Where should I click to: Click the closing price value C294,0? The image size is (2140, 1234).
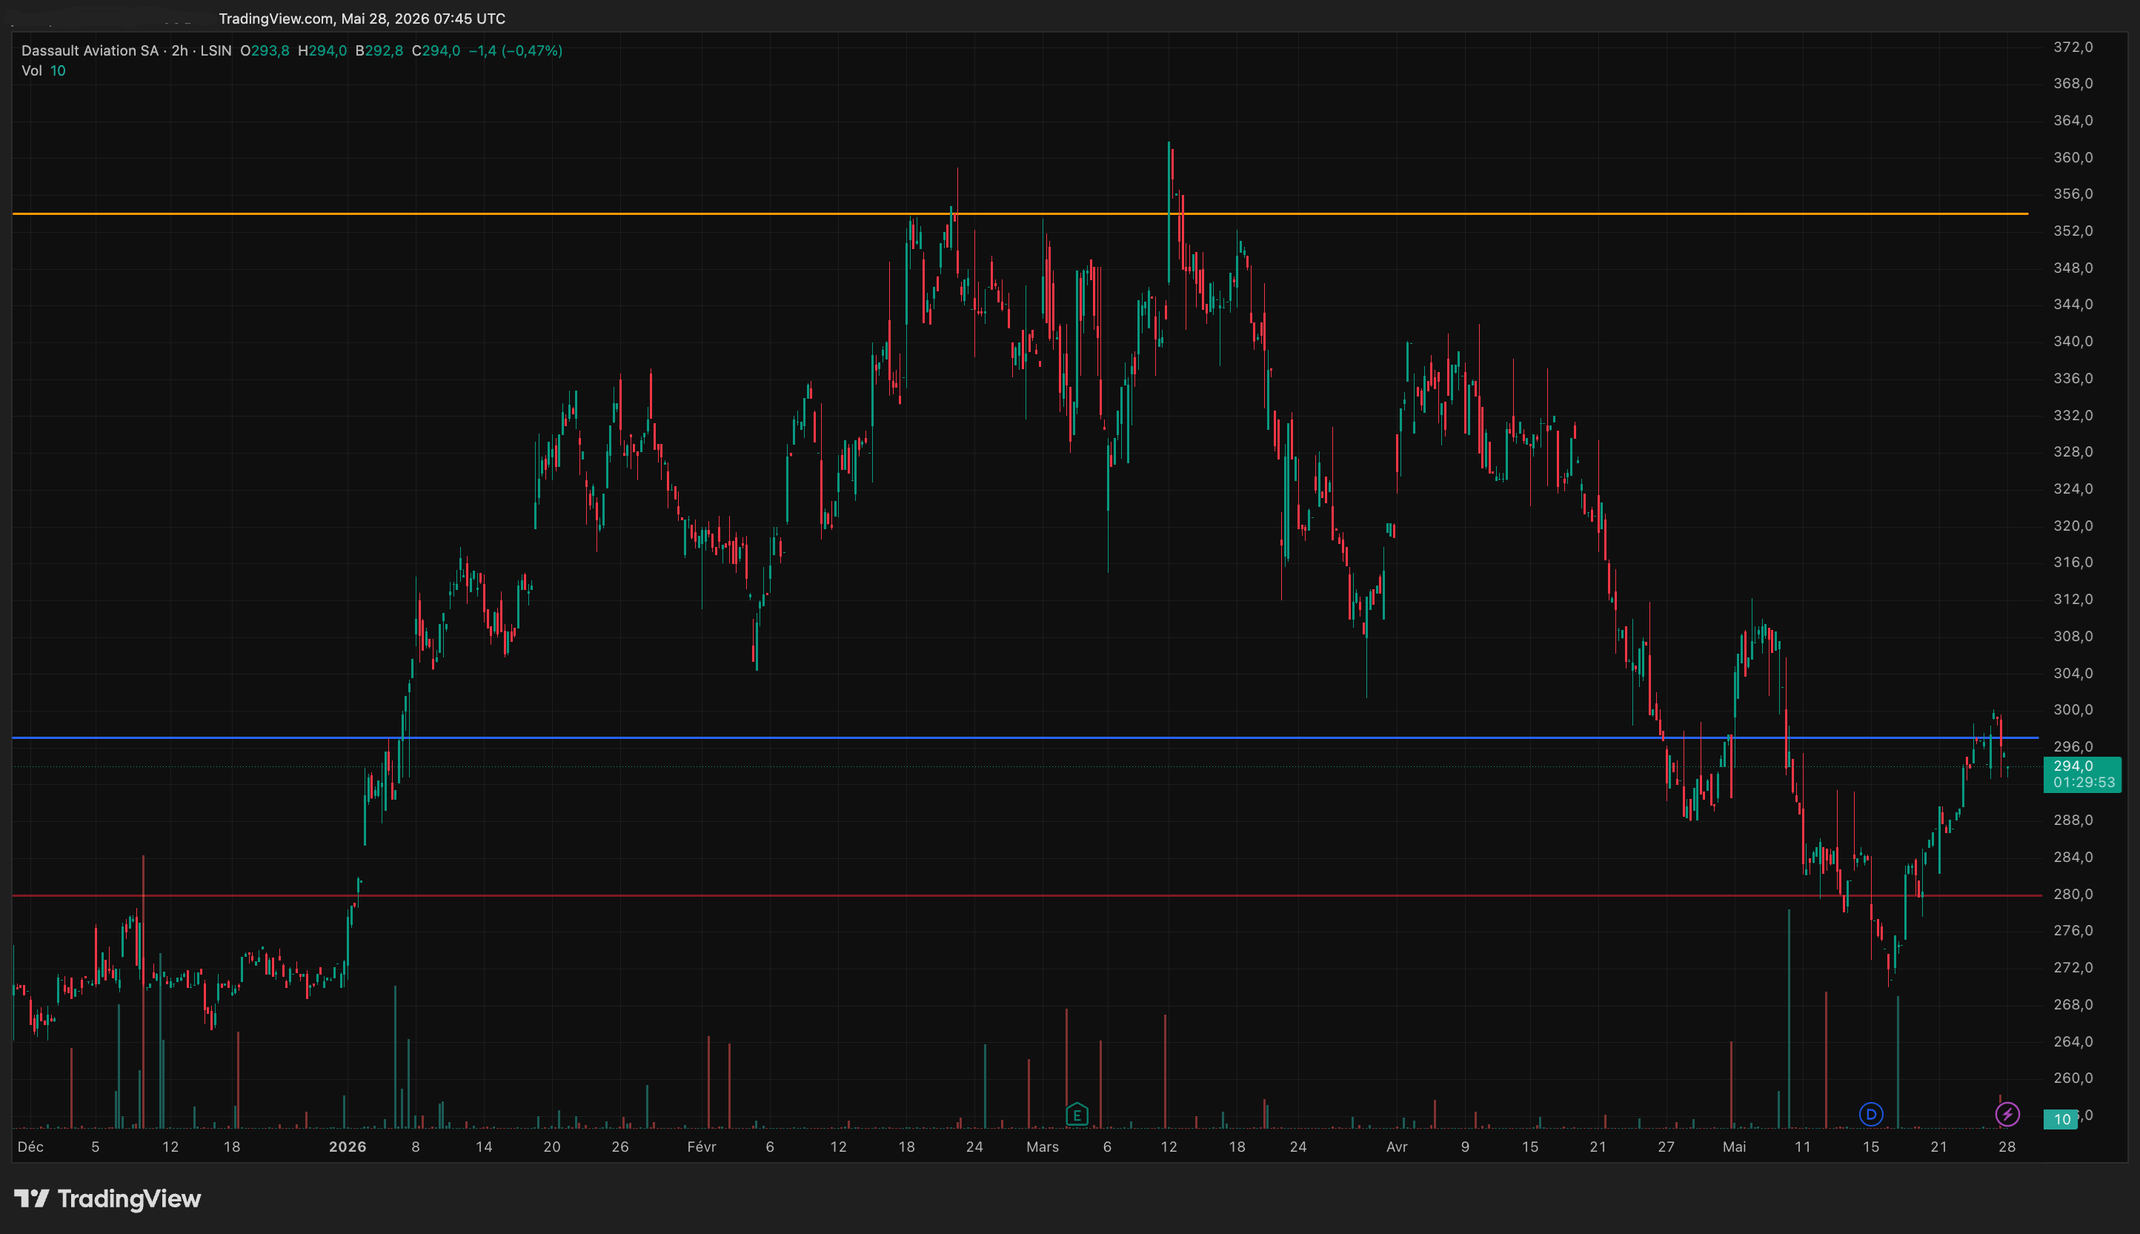436,51
